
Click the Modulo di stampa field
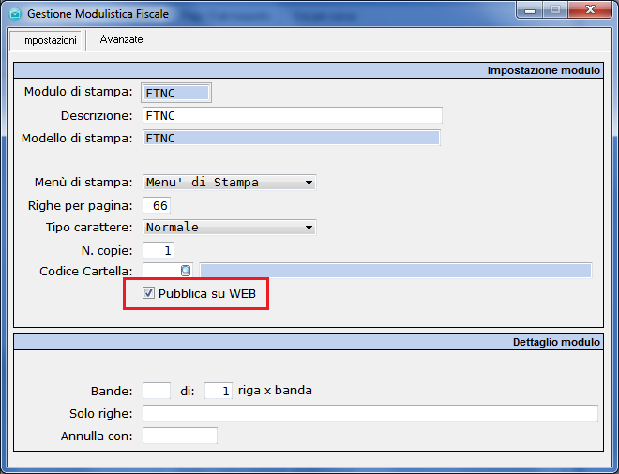[x=175, y=93]
